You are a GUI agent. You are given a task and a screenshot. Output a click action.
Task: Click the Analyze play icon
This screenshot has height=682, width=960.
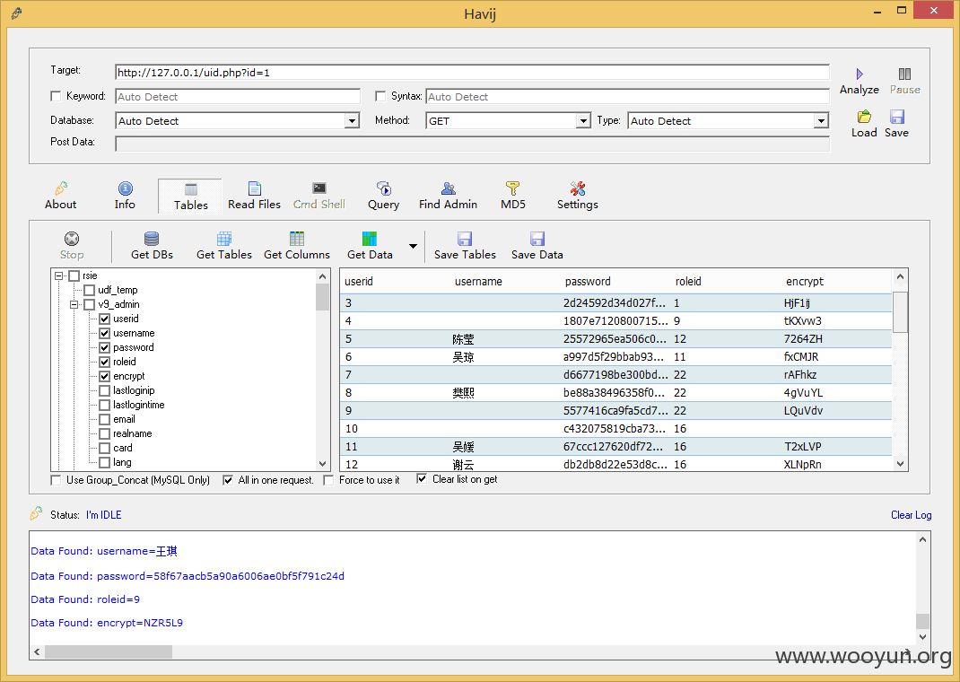859,74
